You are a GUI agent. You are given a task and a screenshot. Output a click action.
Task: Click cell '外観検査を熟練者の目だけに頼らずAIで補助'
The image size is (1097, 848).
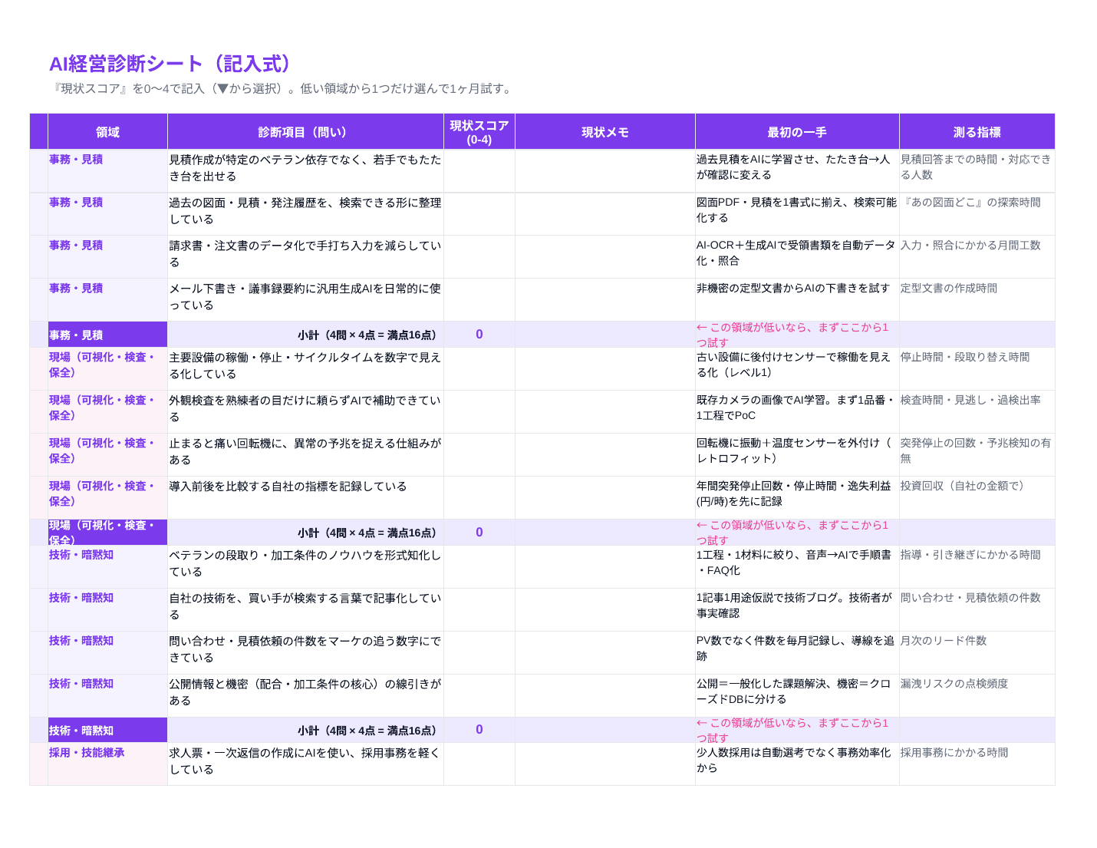305,411
